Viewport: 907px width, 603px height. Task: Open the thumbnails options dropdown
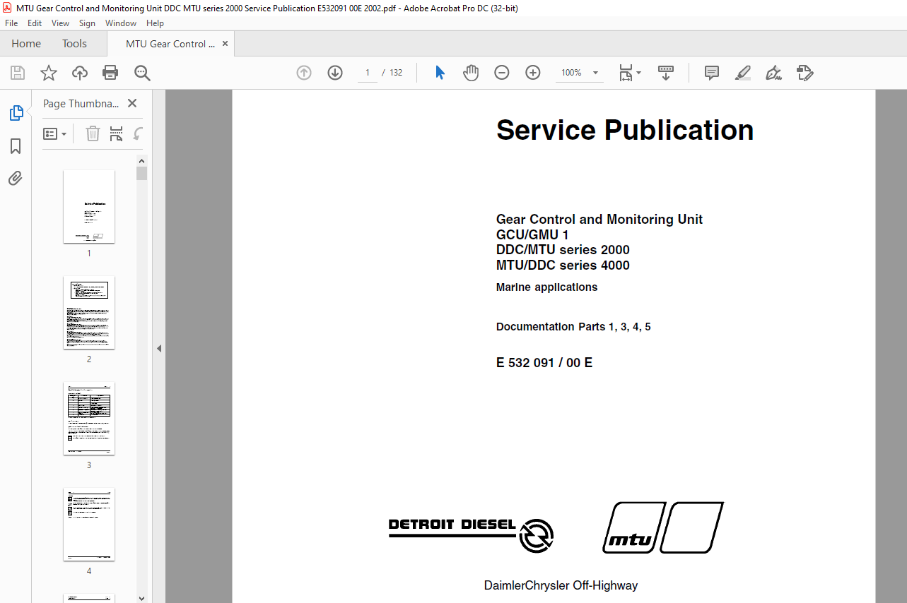click(x=55, y=133)
